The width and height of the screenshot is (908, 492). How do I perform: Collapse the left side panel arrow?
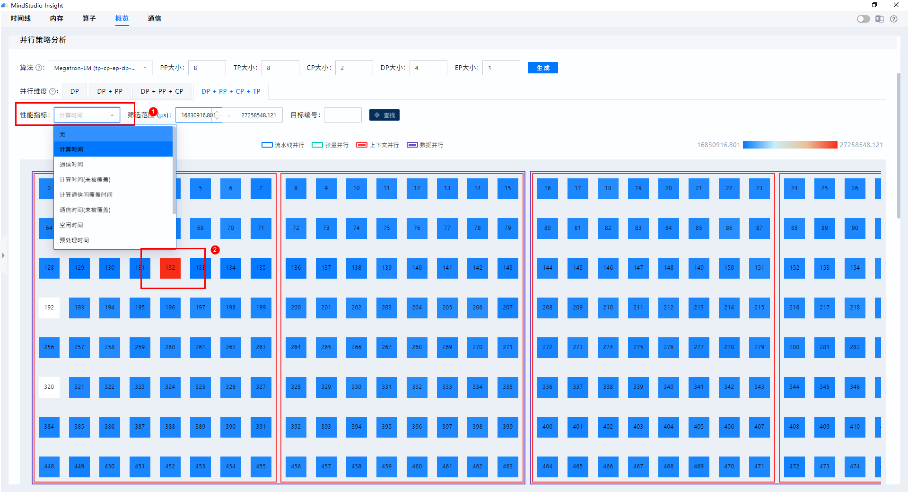click(3, 255)
